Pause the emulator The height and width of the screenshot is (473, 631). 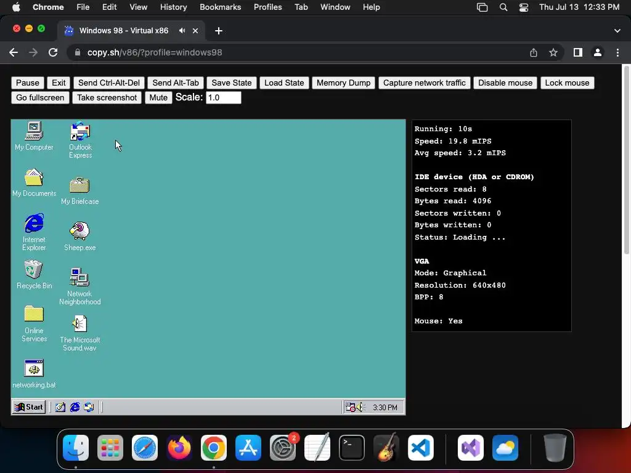27,83
